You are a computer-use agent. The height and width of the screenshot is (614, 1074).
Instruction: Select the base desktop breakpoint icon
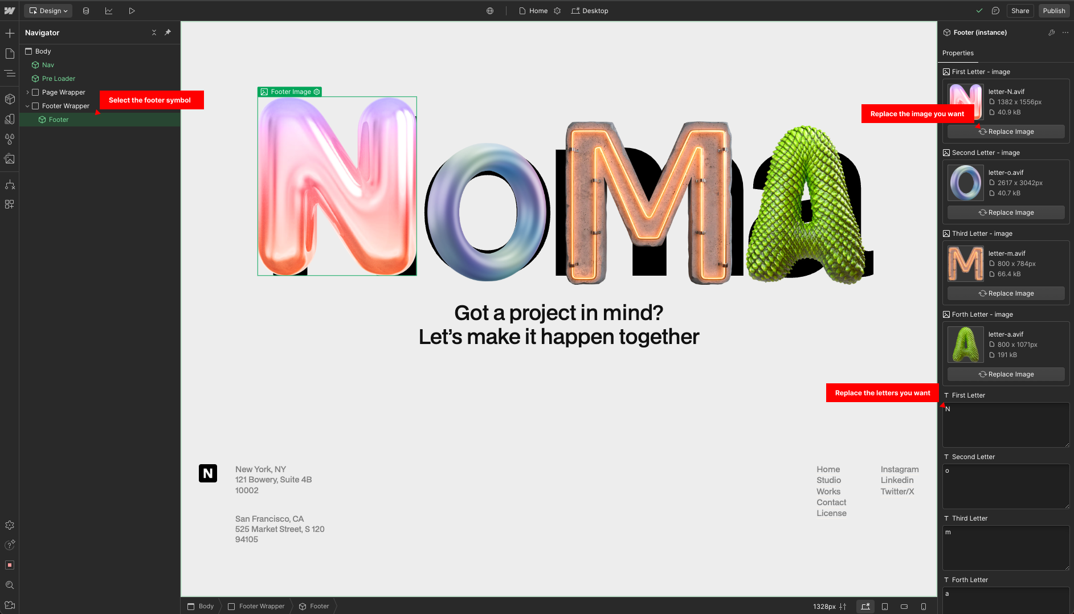865,606
